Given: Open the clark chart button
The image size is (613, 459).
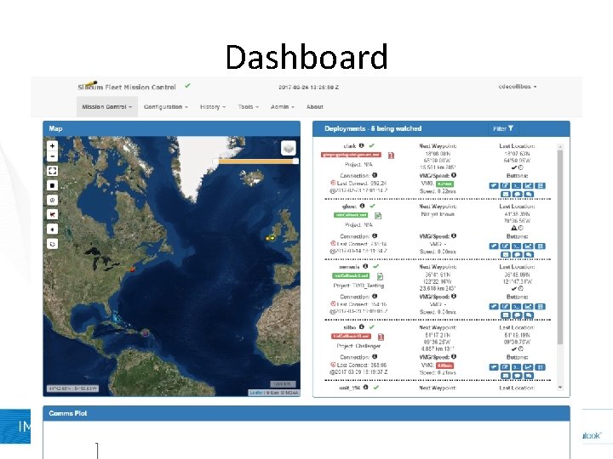Looking at the screenshot, I should pos(528,186).
